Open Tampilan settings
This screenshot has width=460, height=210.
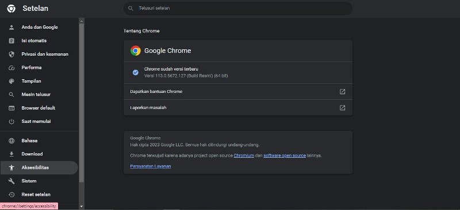click(39, 81)
